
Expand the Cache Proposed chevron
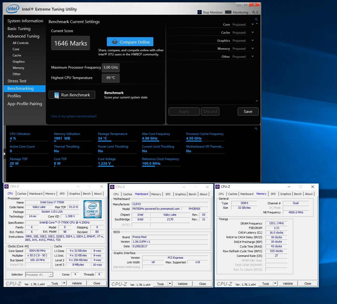252,32
